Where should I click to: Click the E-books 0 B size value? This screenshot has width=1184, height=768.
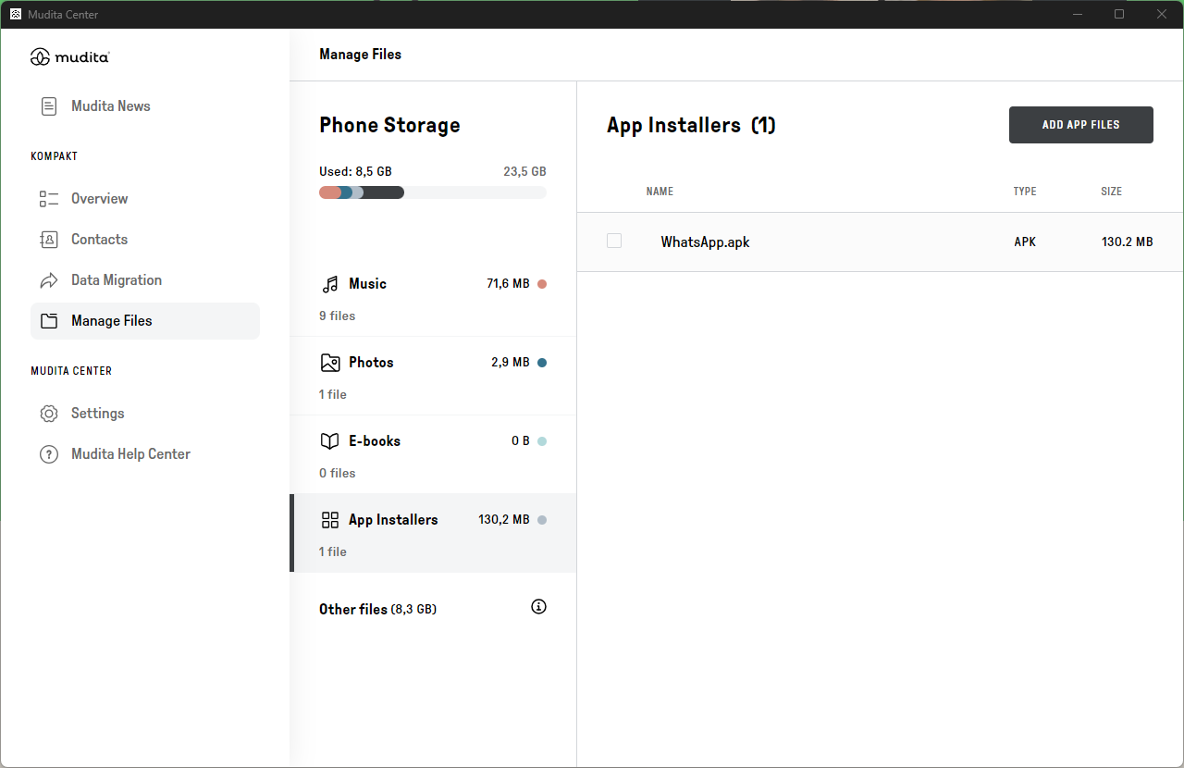pyautogui.click(x=521, y=441)
